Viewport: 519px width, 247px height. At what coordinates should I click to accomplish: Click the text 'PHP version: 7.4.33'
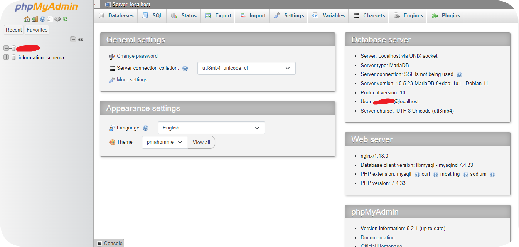383,183
